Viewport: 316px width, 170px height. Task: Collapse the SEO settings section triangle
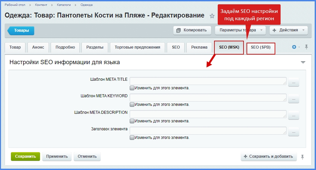pos(303,62)
